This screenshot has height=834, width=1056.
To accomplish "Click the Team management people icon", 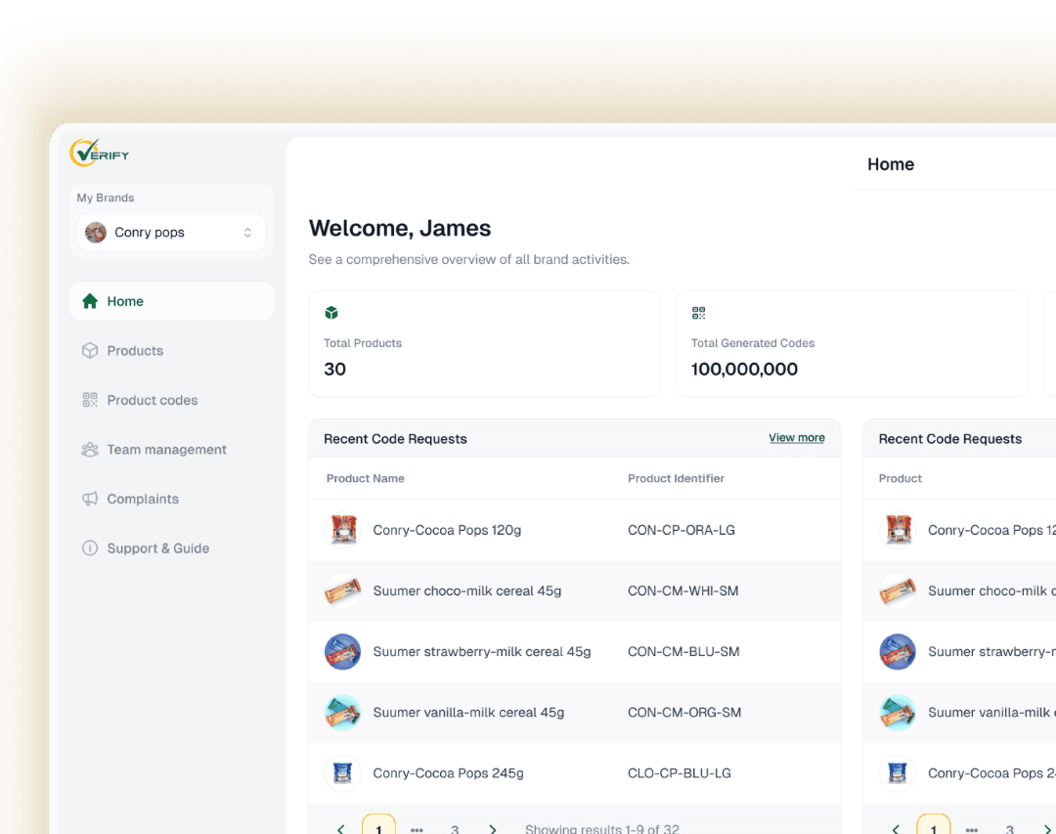I will pyautogui.click(x=90, y=450).
